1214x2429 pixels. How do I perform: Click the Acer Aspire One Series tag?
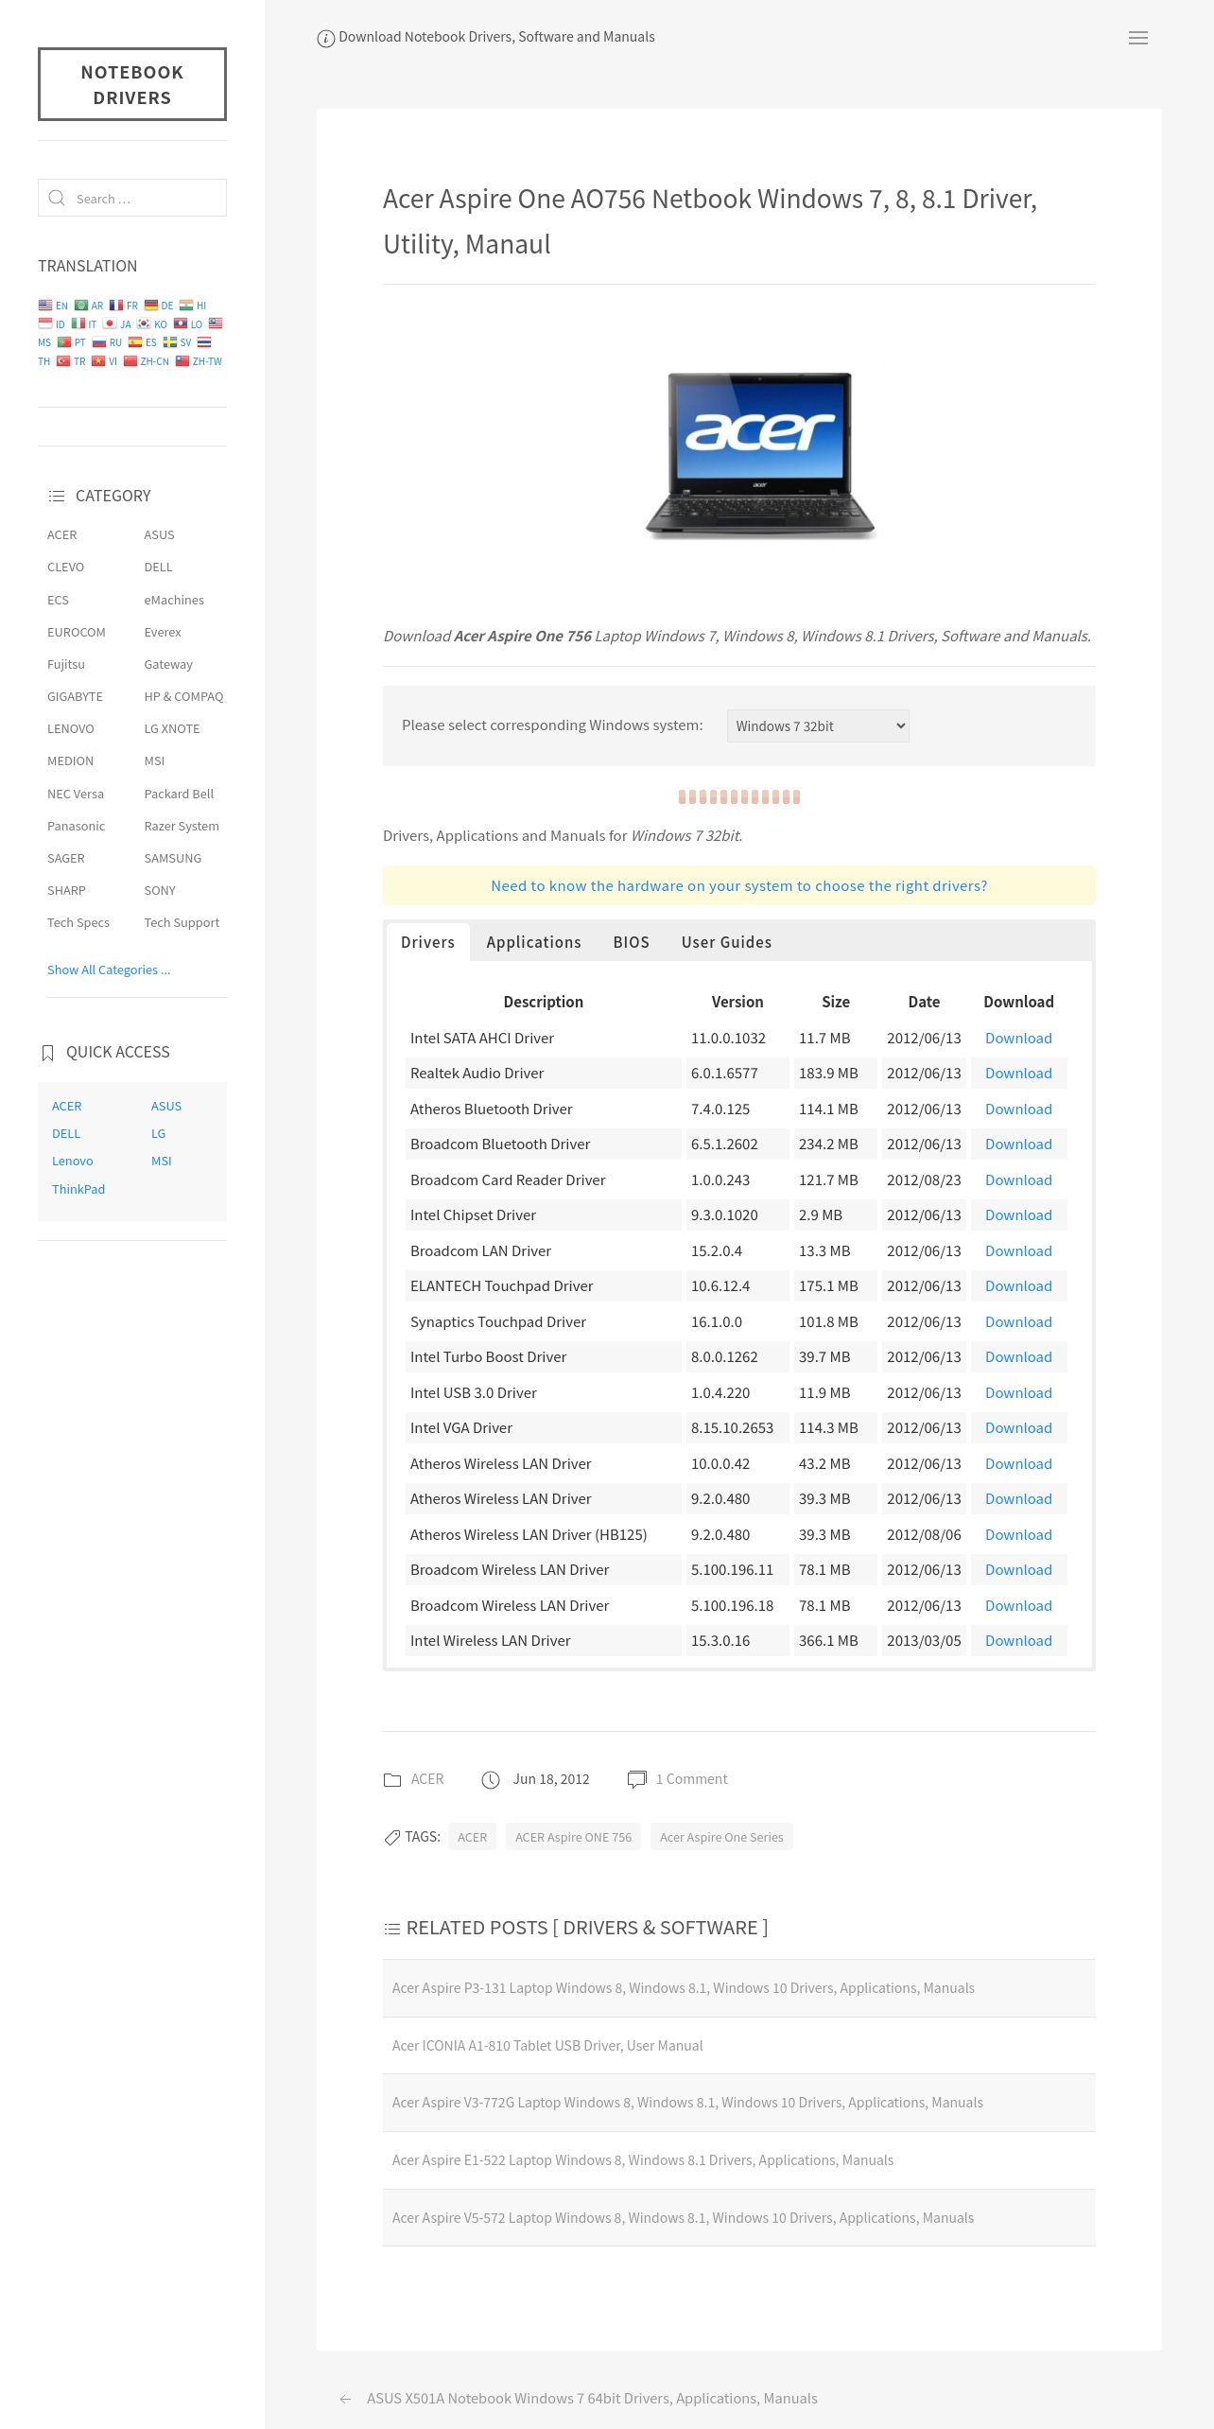click(721, 1837)
